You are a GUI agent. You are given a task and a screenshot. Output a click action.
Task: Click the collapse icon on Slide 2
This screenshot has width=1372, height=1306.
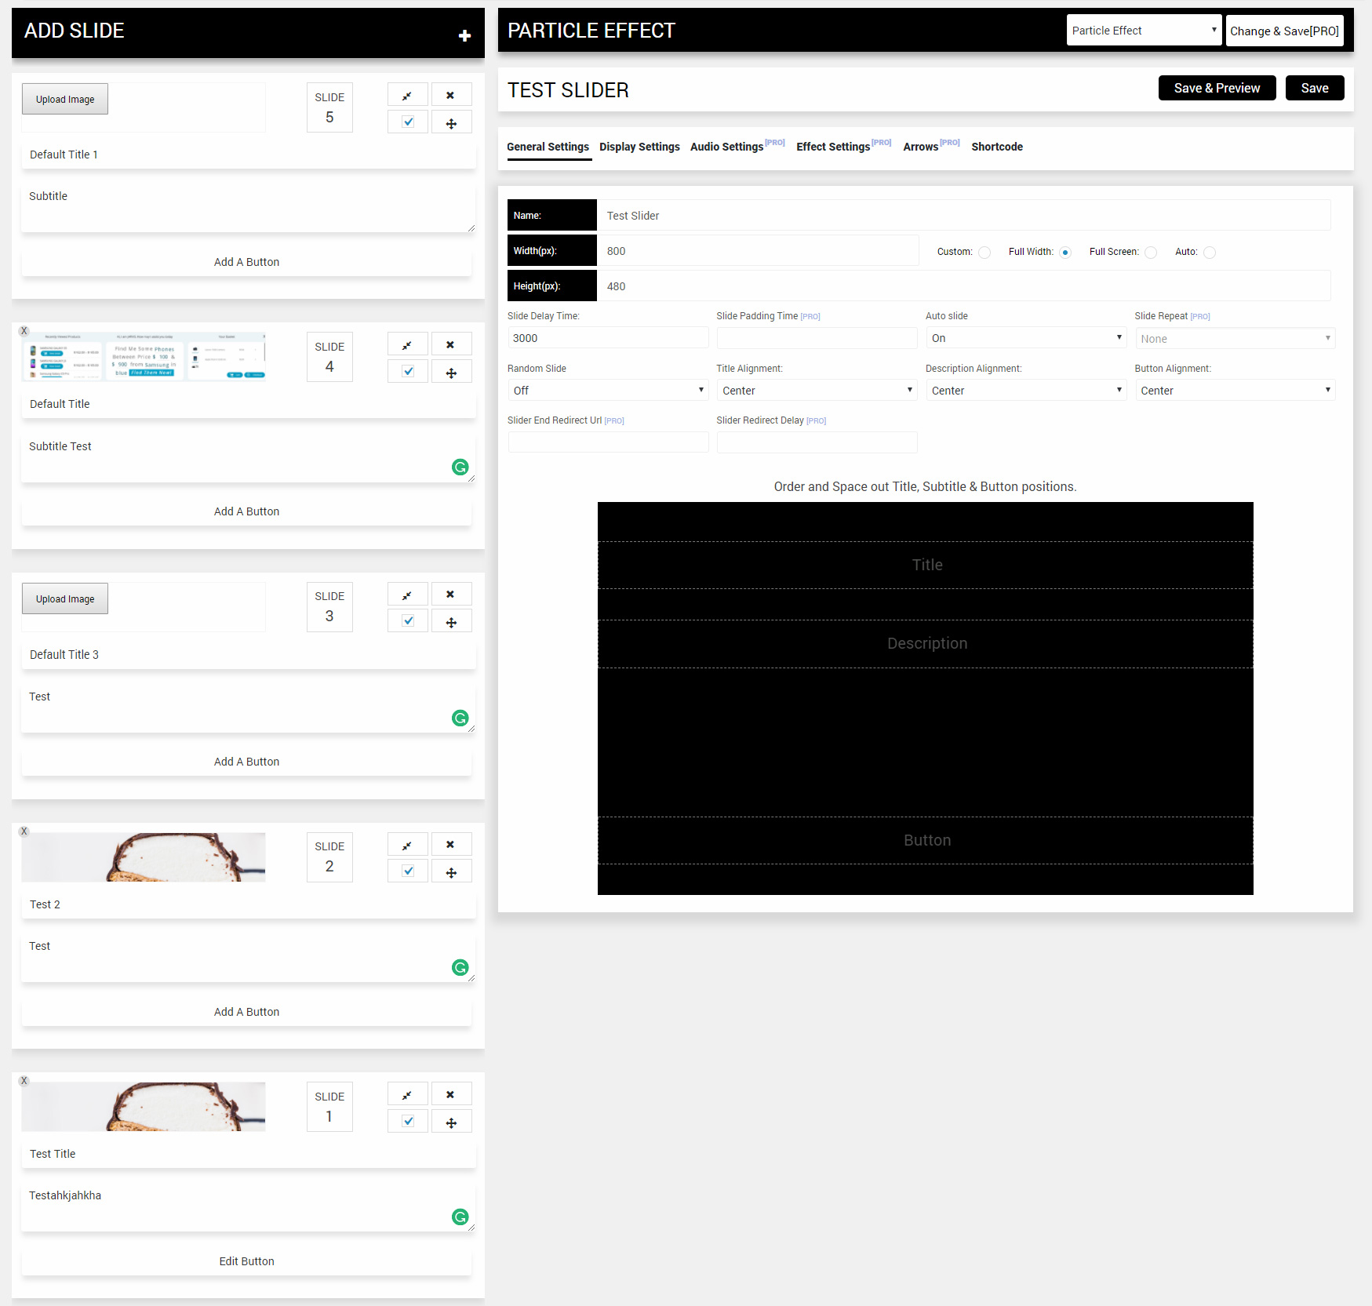click(x=407, y=846)
